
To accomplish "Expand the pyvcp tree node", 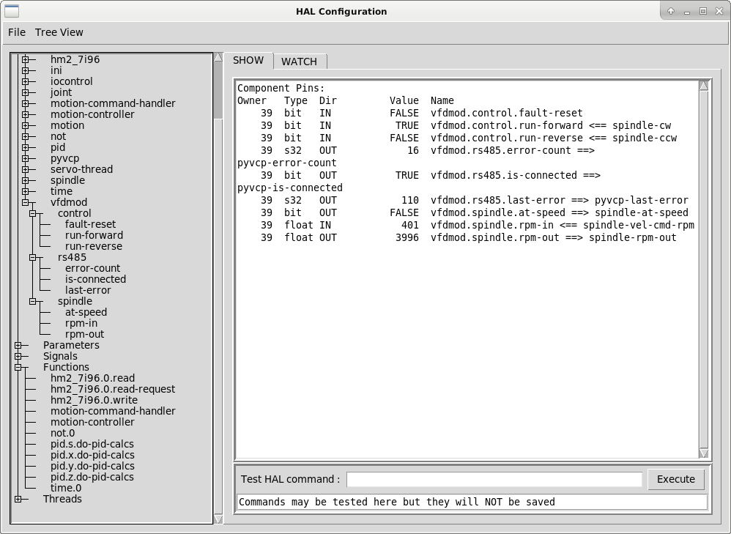I will (25, 158).
